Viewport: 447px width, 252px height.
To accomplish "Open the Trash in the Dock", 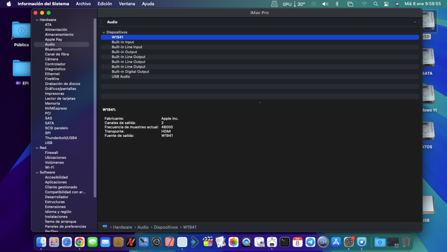I will [405, 242].
